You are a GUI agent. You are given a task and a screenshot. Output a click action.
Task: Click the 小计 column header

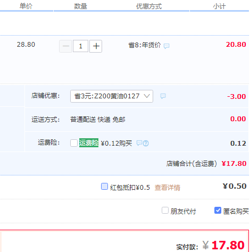[219, 6]
